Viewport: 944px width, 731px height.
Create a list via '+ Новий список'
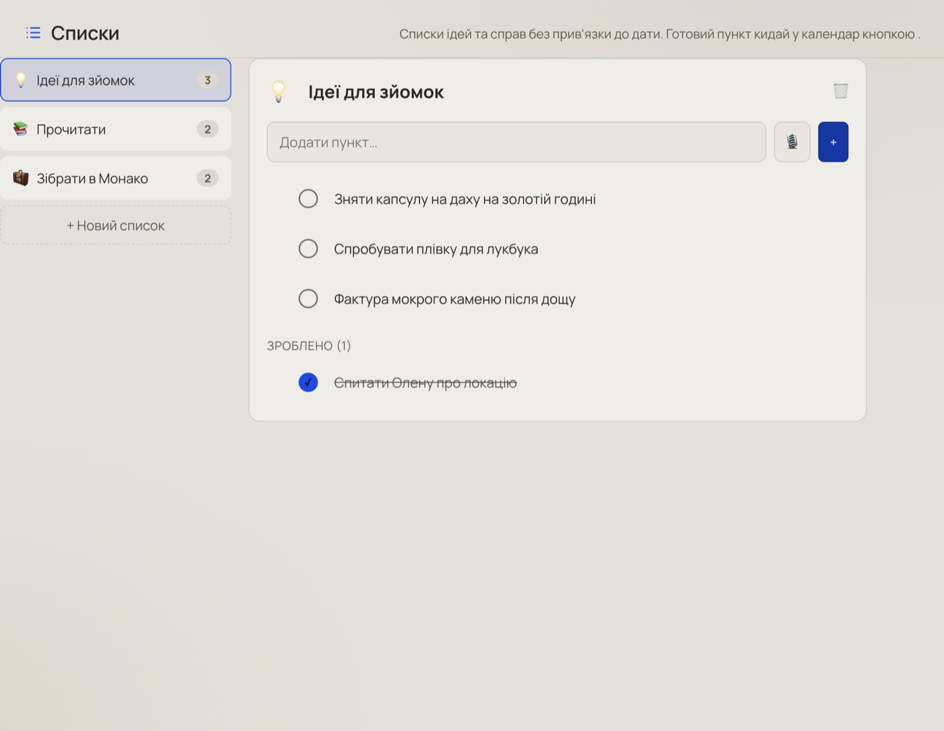(x=116, y=226)
